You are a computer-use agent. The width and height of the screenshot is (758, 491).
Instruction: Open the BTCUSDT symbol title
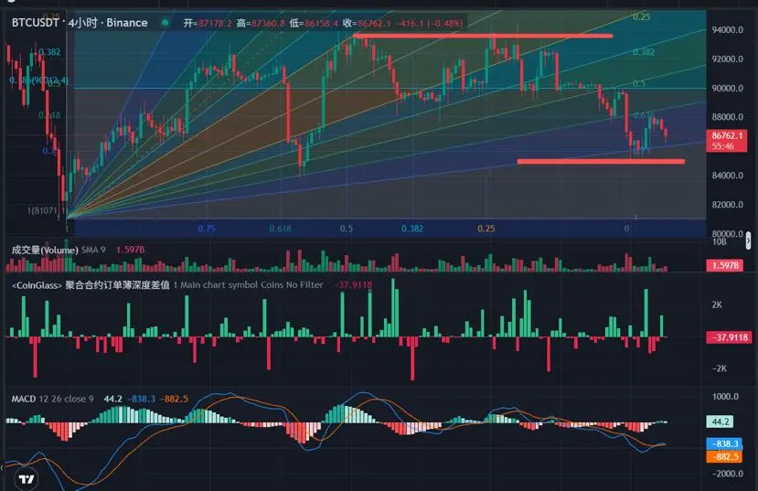36,22
